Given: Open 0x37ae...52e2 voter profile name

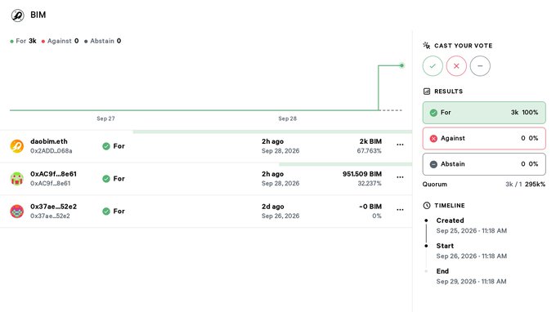Looking at the screenshot, I should 53,207.
